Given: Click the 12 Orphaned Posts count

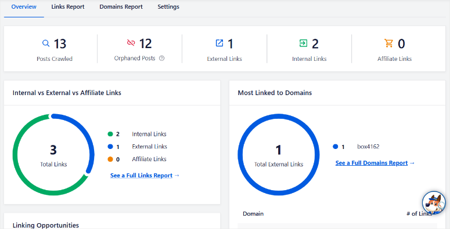Looking at the screenshot, I should click(145, 43).
